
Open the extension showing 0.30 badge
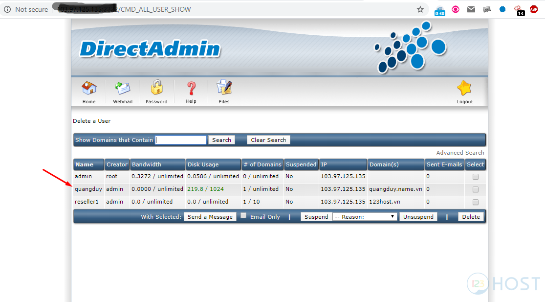pos(440,11)
